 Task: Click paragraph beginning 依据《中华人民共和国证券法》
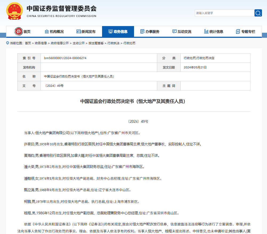coord(134,228)
